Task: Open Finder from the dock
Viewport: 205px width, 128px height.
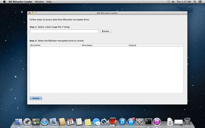Action: (x=18, y=122)
